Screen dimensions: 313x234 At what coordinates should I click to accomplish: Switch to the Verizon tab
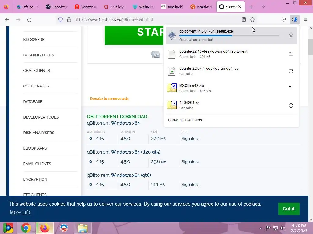coord(86,7)
